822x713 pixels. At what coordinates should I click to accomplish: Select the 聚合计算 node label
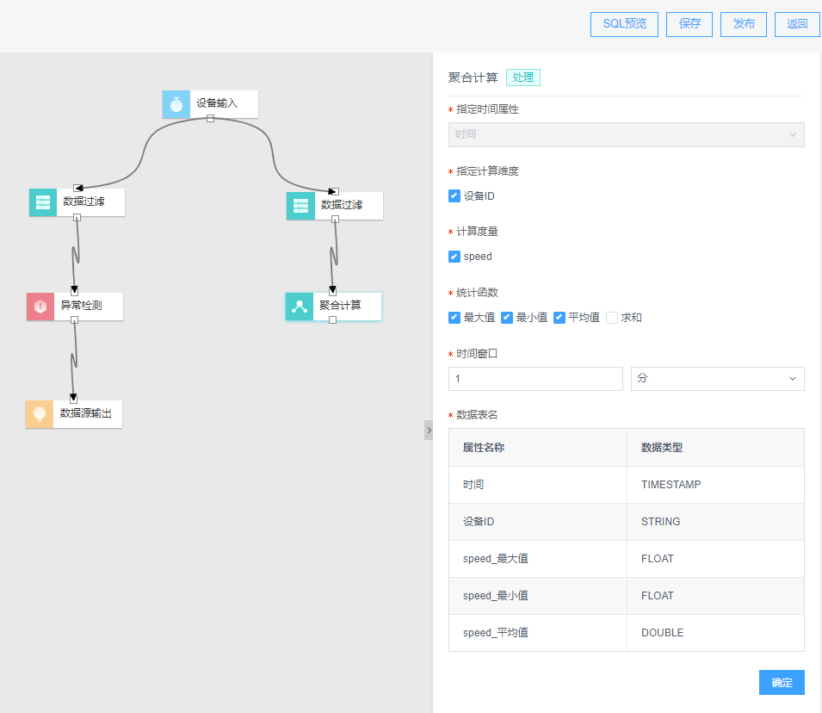pos(340,306)
